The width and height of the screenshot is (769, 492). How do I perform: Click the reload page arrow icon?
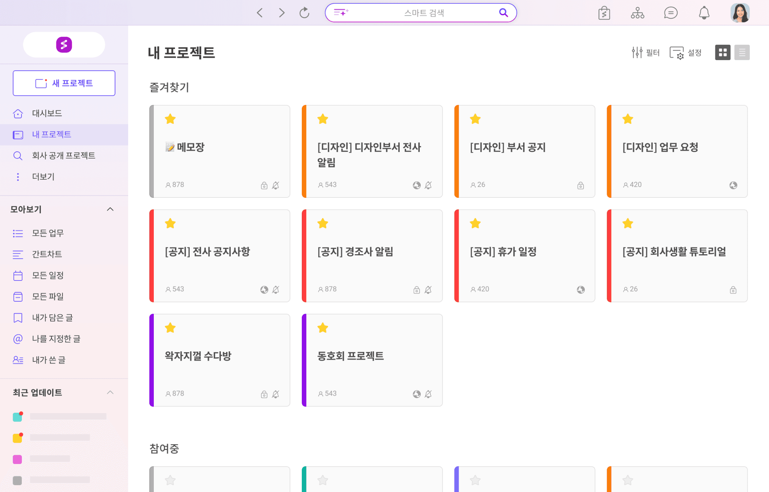[304, 13]
